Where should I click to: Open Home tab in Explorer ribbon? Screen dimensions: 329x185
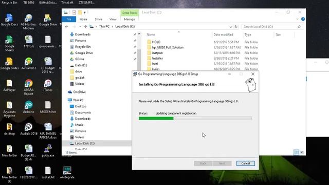[83, 20]
